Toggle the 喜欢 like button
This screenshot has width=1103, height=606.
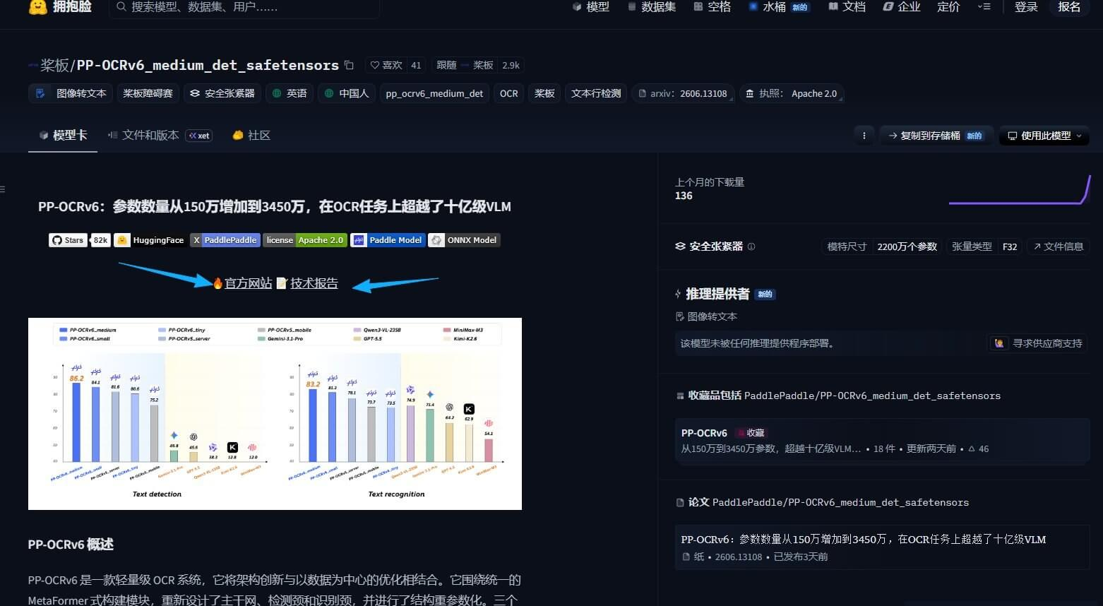tap(387, 65)
